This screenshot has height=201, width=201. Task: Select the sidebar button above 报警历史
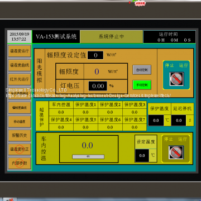point(20,122)
